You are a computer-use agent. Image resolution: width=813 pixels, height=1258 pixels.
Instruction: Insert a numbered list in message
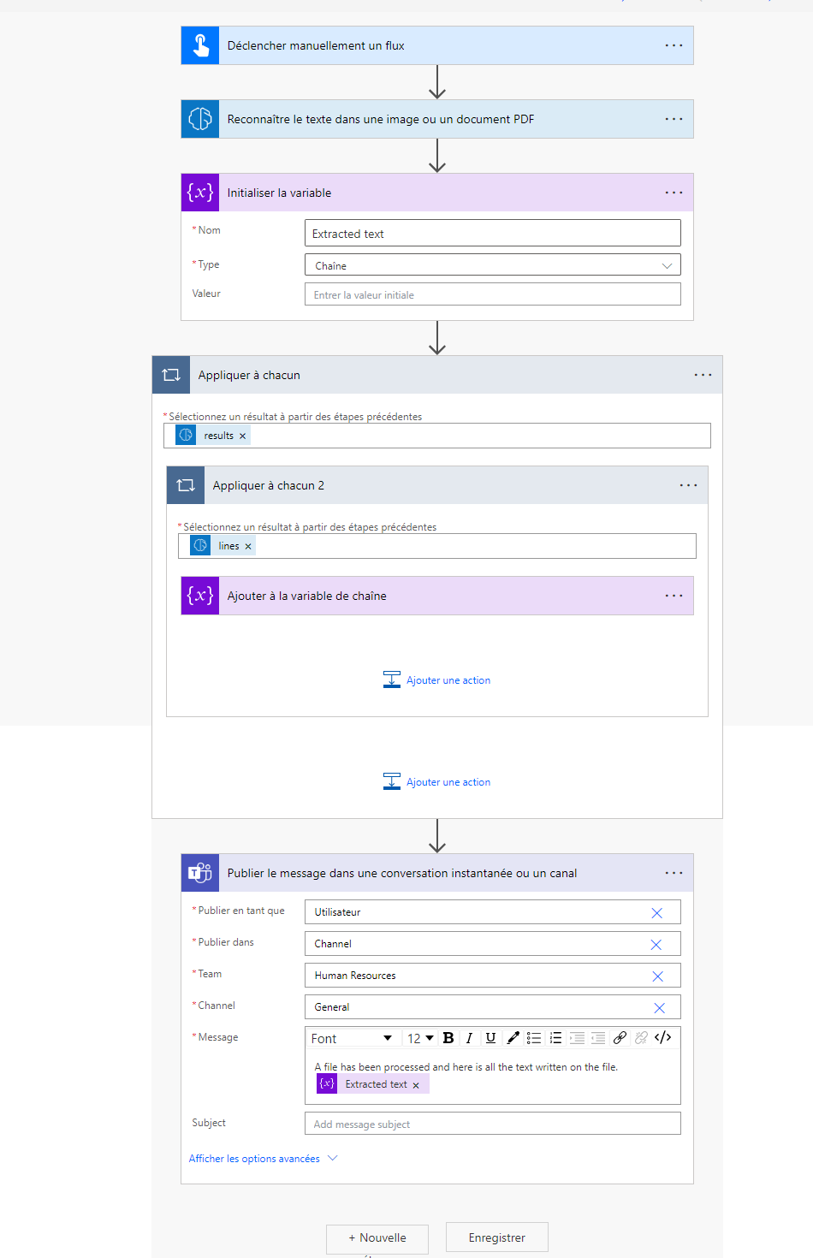tap(555, 1038)
